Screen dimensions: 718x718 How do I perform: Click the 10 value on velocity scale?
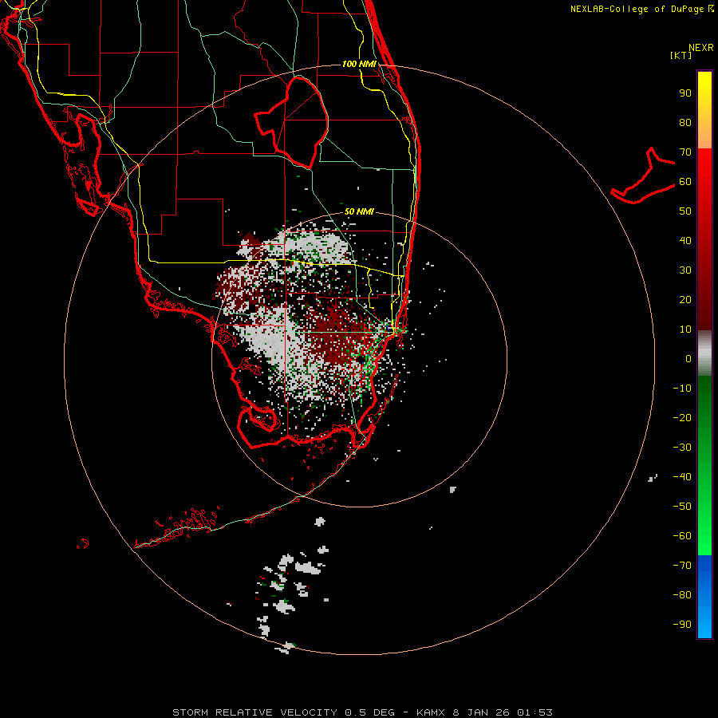tap(685, 329)
